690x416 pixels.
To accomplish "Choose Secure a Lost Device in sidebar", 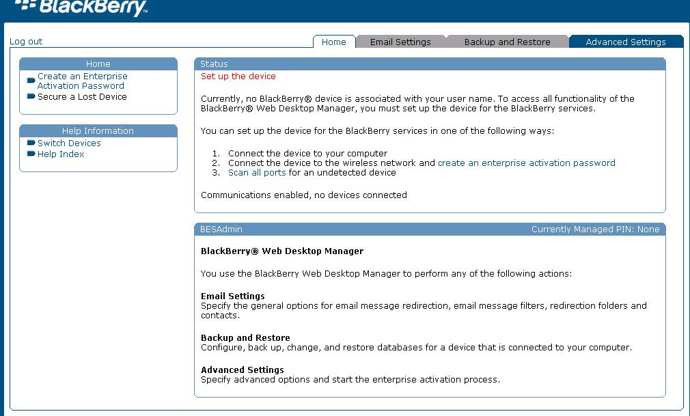I will pyautogui.click(x=82, y=96).
